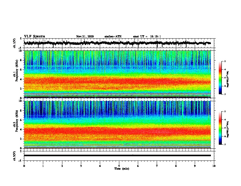Viewport: 241px width, 186px height.
Task: Click the ch.2 "Frequency (kHz)" axis label
Action: (17, 121)
